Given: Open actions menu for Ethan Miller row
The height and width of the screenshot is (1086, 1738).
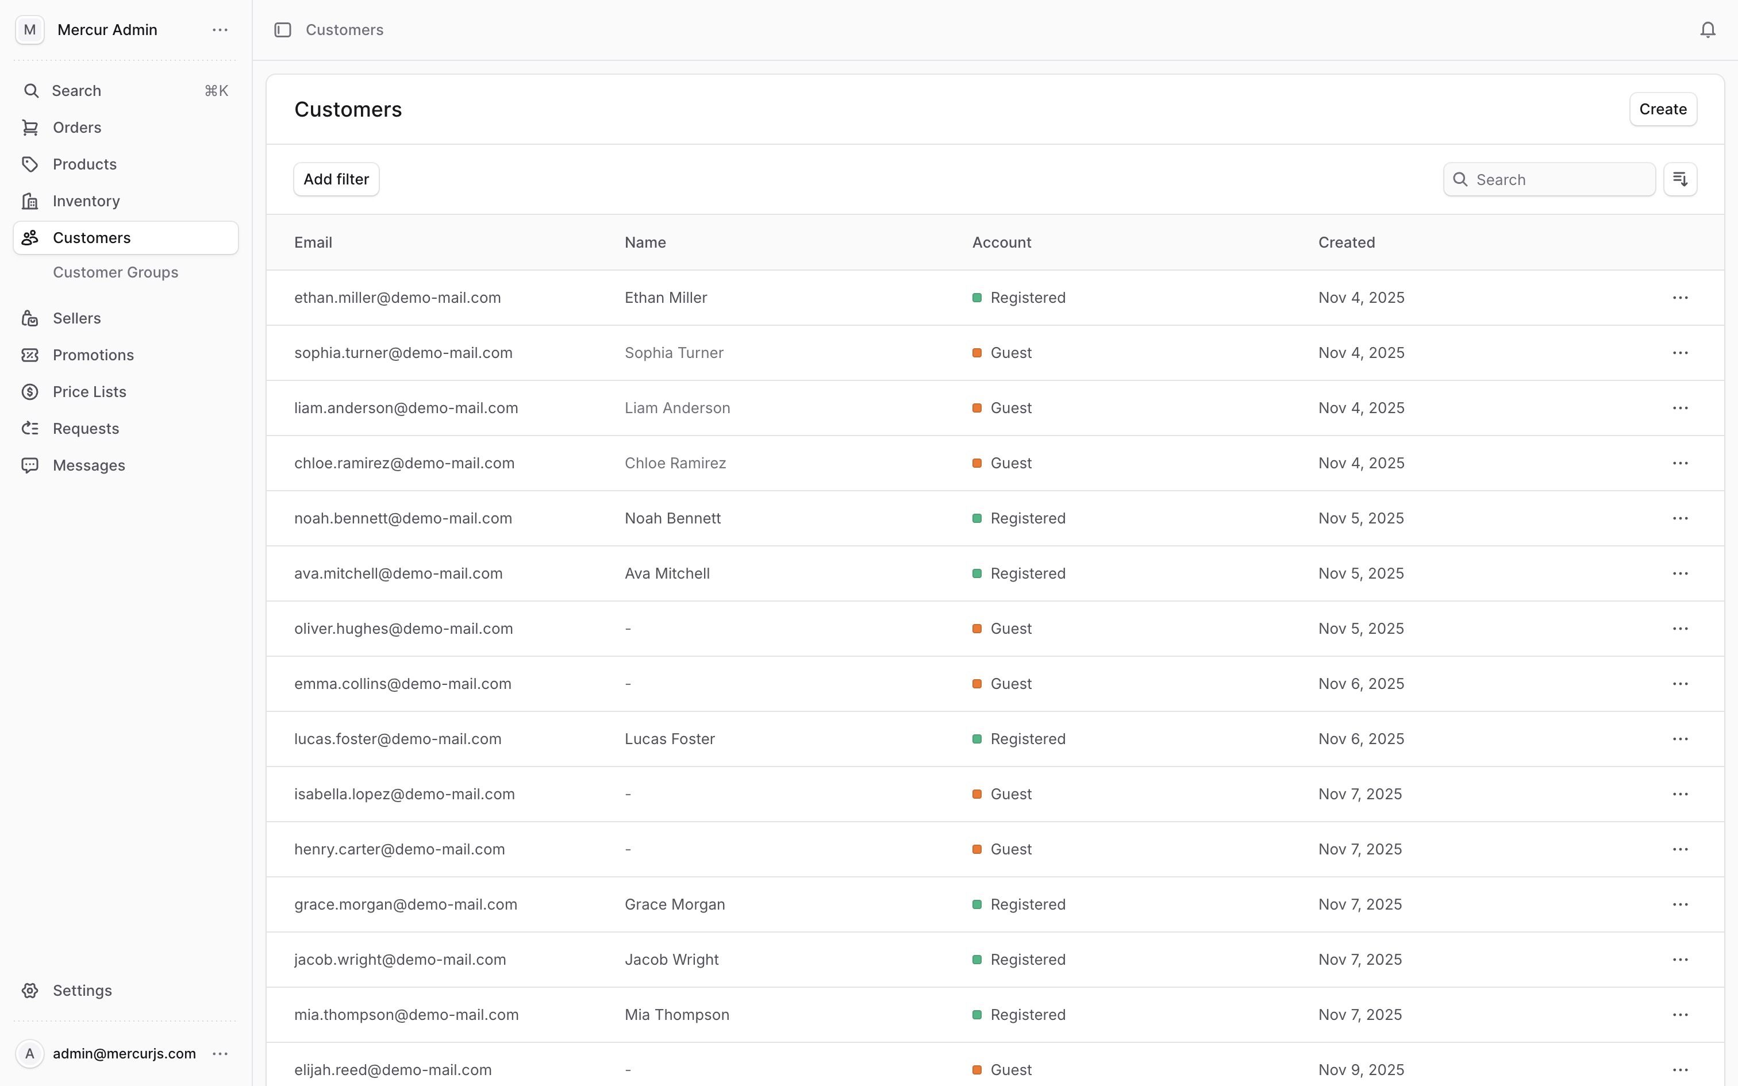Looking at the screenshot, I should (1680, 298).
